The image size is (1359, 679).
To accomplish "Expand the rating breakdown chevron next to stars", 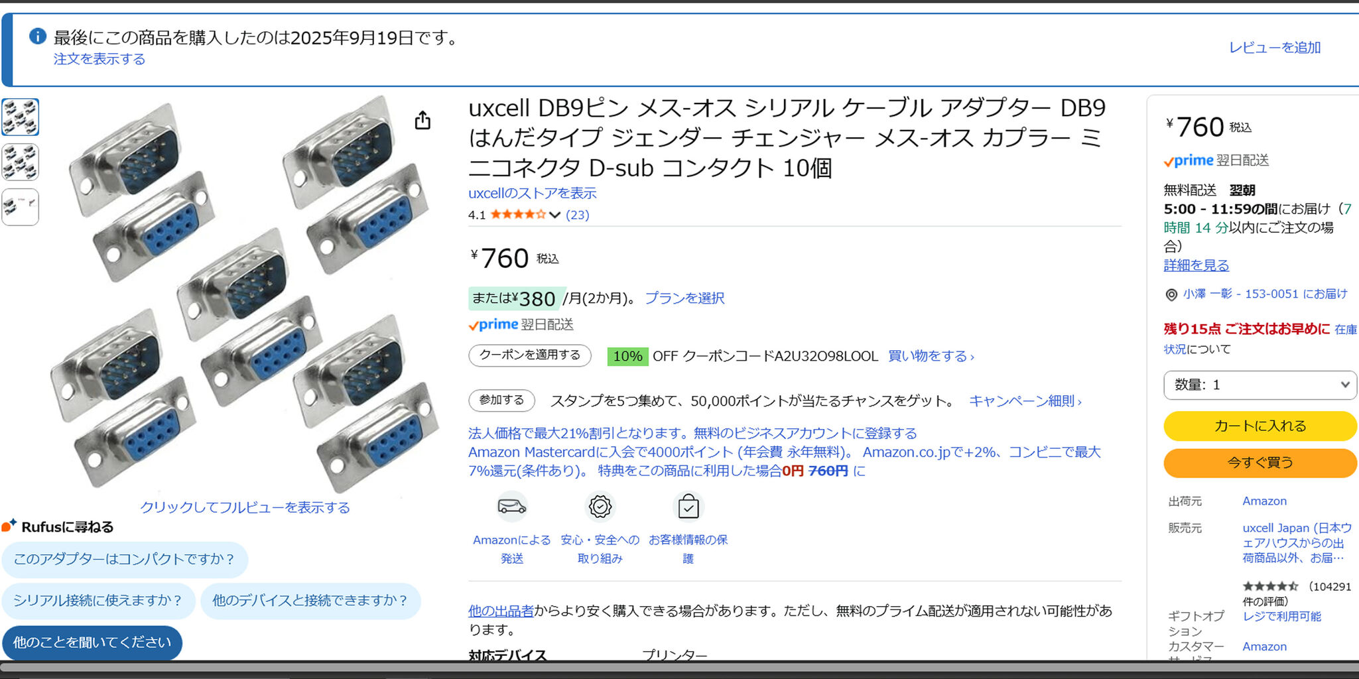I will (555, 215).
